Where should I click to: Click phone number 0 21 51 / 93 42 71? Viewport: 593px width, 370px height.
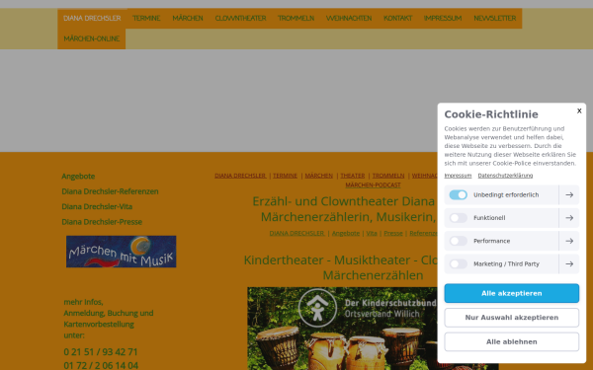click(101, 352)
